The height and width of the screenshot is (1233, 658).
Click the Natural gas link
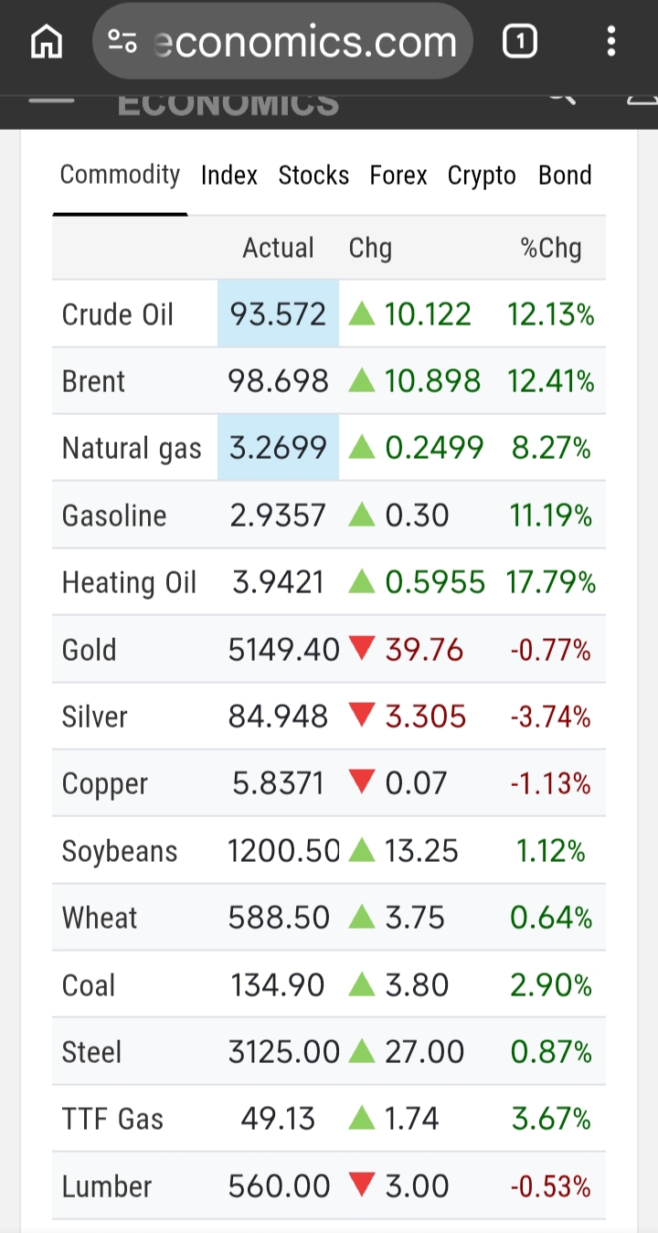[132, 449]
